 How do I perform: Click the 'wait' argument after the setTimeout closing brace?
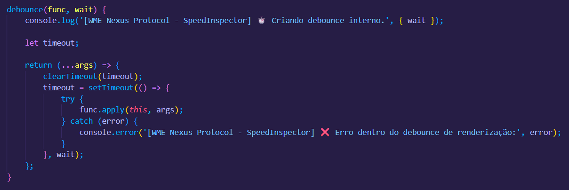click(66, 155)
